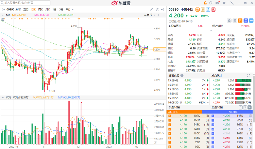Show 5-level order book depth
255x149 pixels.
pos(246,107)
